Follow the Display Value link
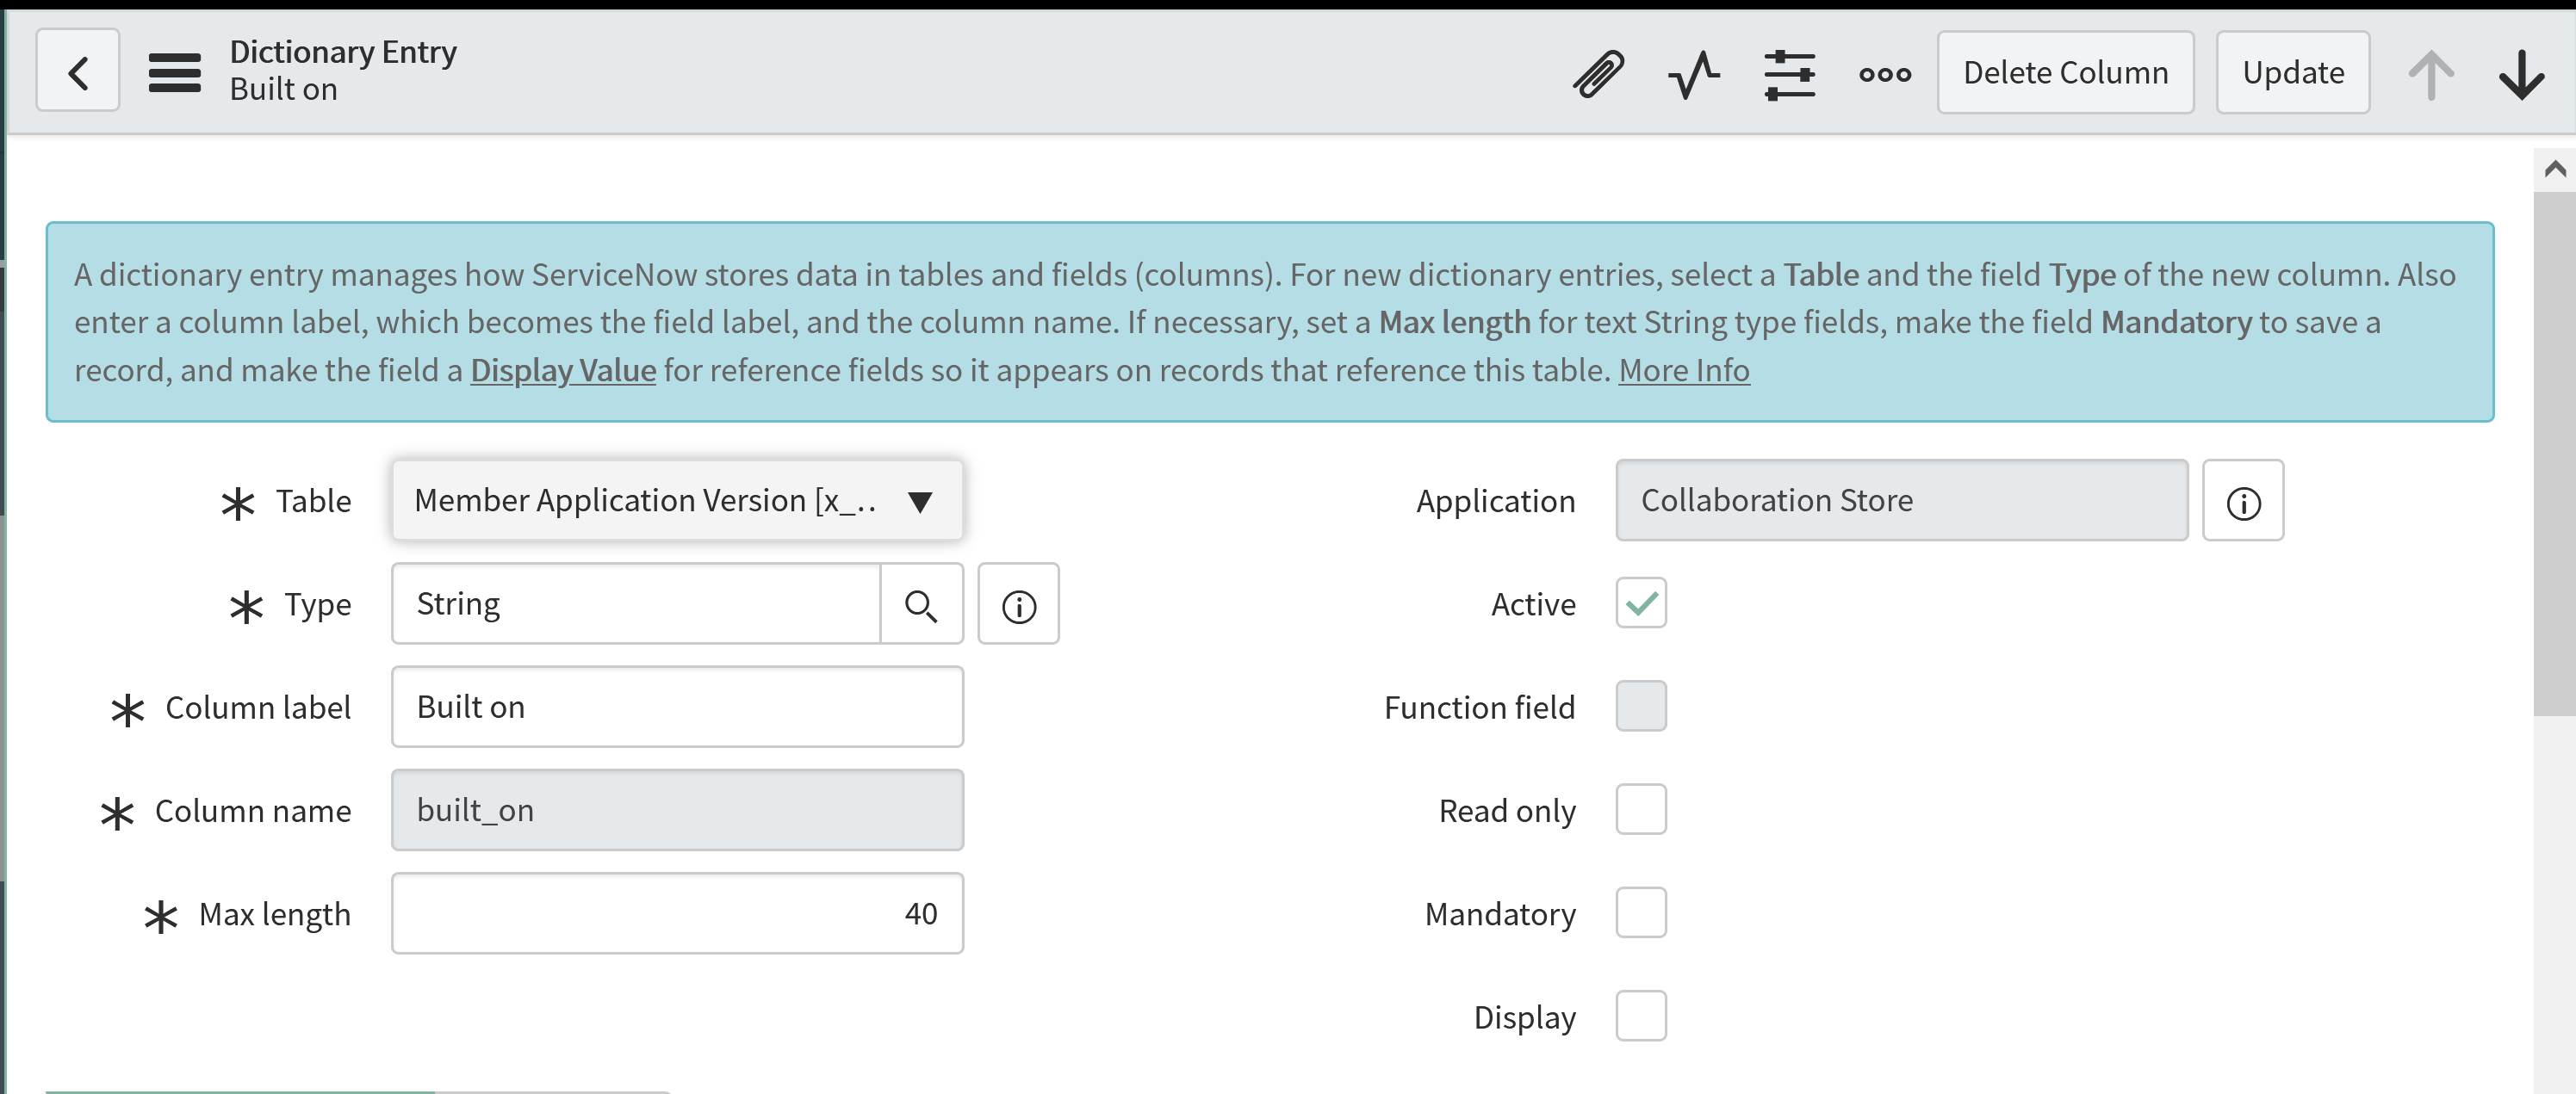Viewport: 2576px width, 1094px height. click(563, 371)
